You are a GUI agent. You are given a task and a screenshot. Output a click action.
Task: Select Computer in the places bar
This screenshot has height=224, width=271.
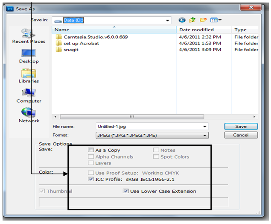point(29,95)
